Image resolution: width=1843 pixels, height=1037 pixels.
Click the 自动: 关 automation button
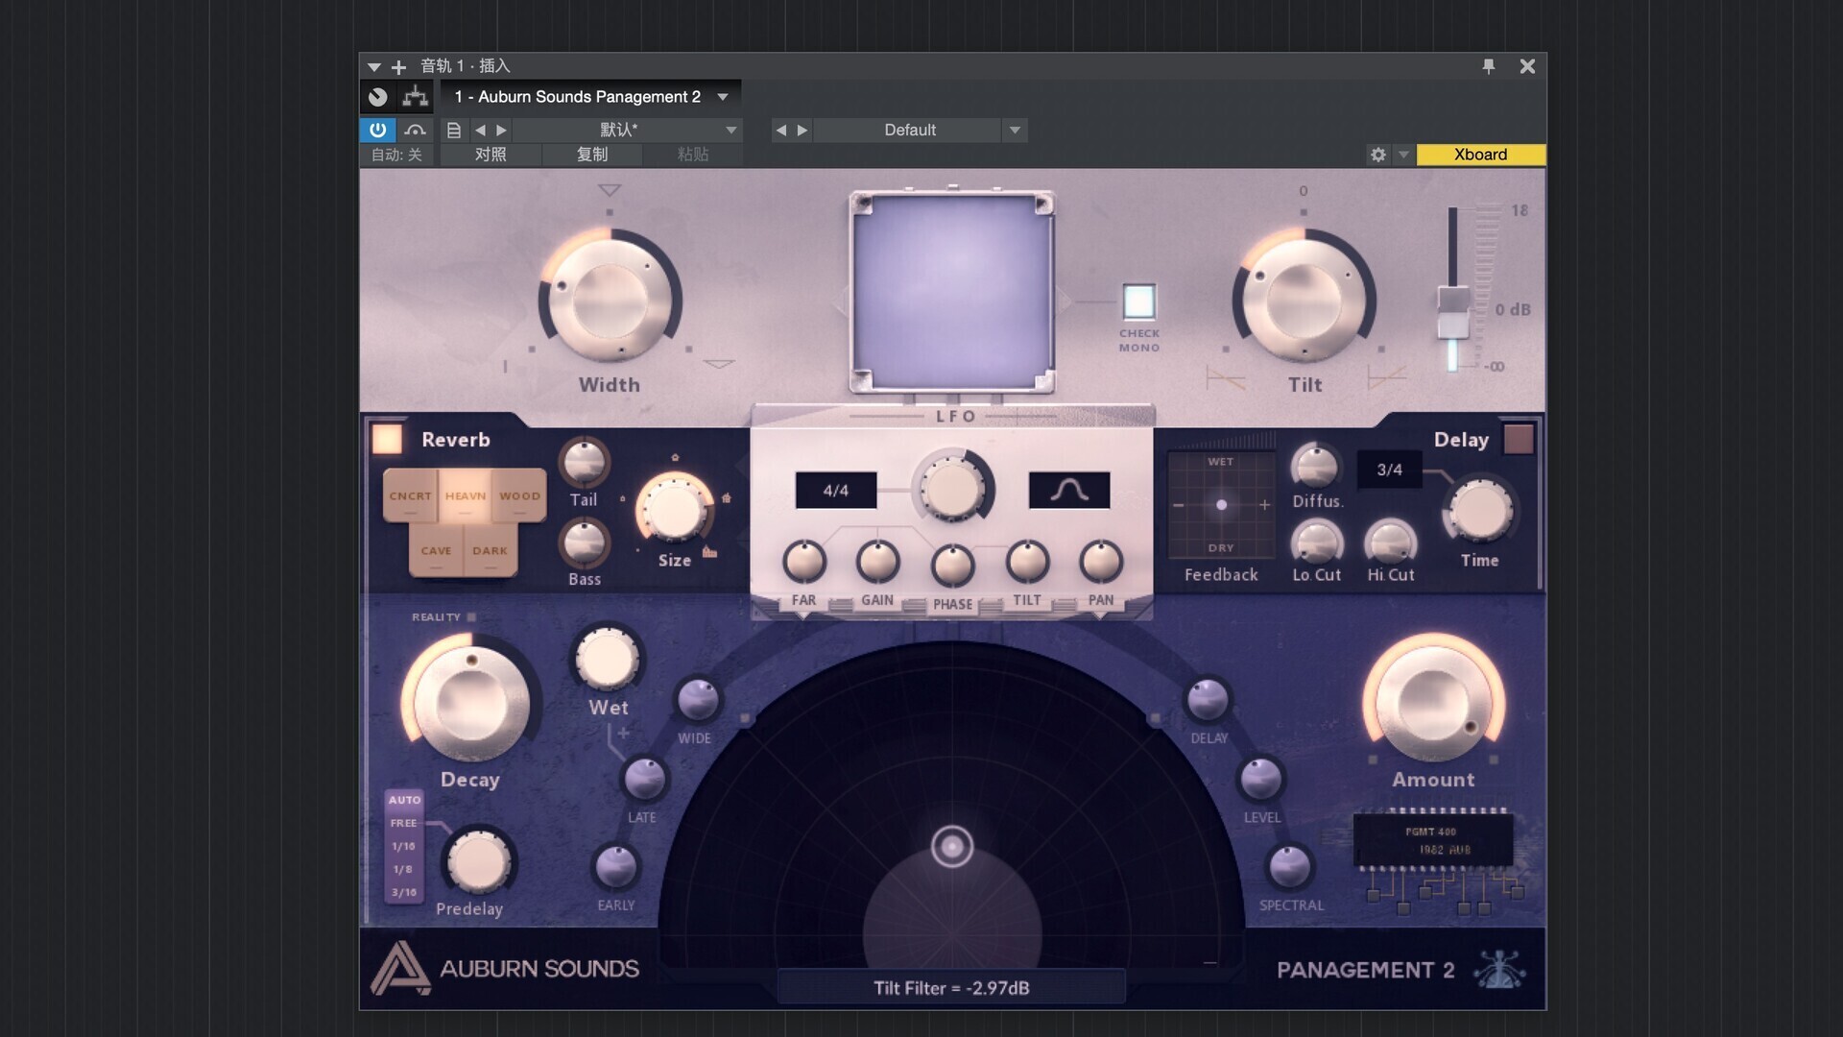397,155
